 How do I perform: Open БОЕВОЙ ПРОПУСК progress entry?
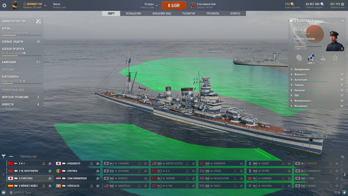click(x=21, y=51)
